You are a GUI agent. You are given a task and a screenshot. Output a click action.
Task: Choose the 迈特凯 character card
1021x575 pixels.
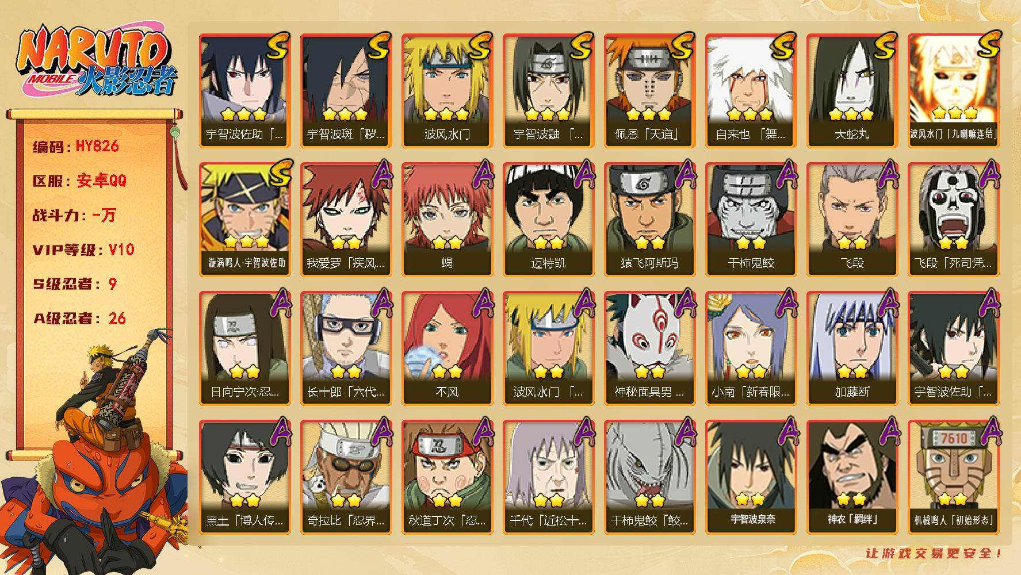pos(548,220)
